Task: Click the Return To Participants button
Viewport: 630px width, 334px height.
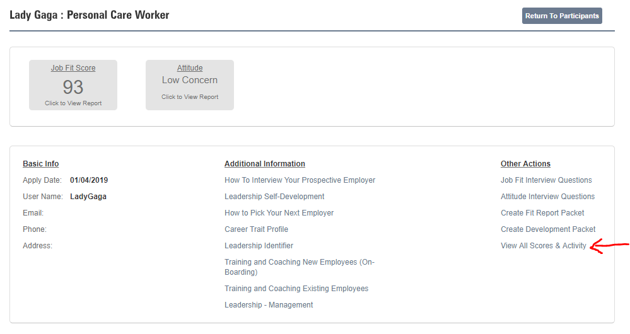Action: [562, 16]
